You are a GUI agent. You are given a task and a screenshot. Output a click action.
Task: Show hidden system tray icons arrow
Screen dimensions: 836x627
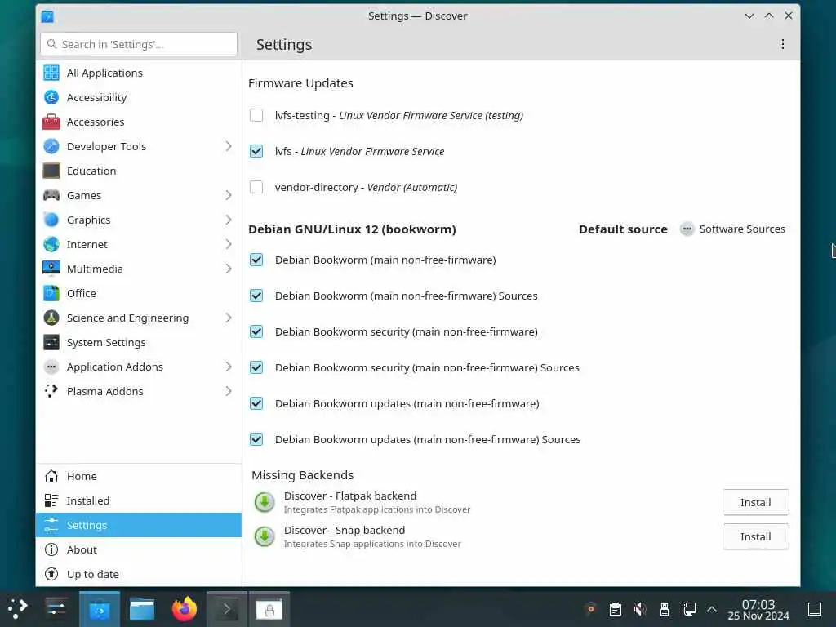711,609
